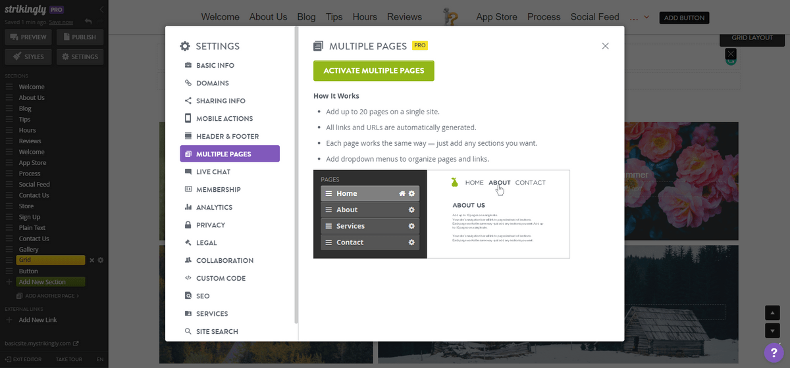This screenshot has height=368, width=790.
Task: Select the Social Feed section in sidebar
Action: 34,185
